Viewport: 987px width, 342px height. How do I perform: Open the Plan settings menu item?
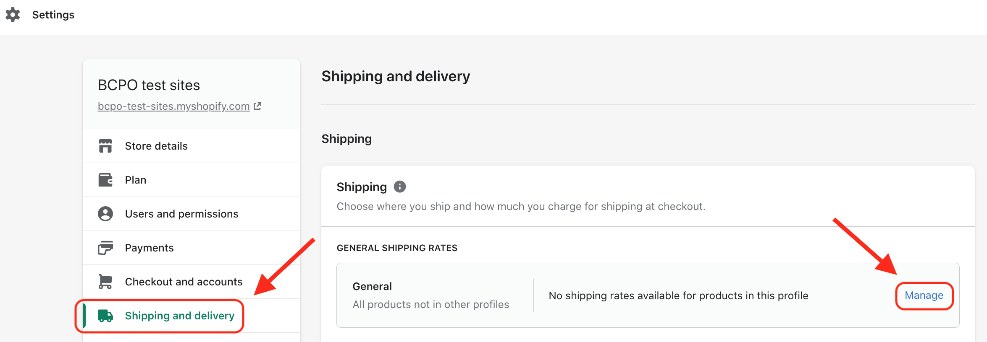(192, 180)
